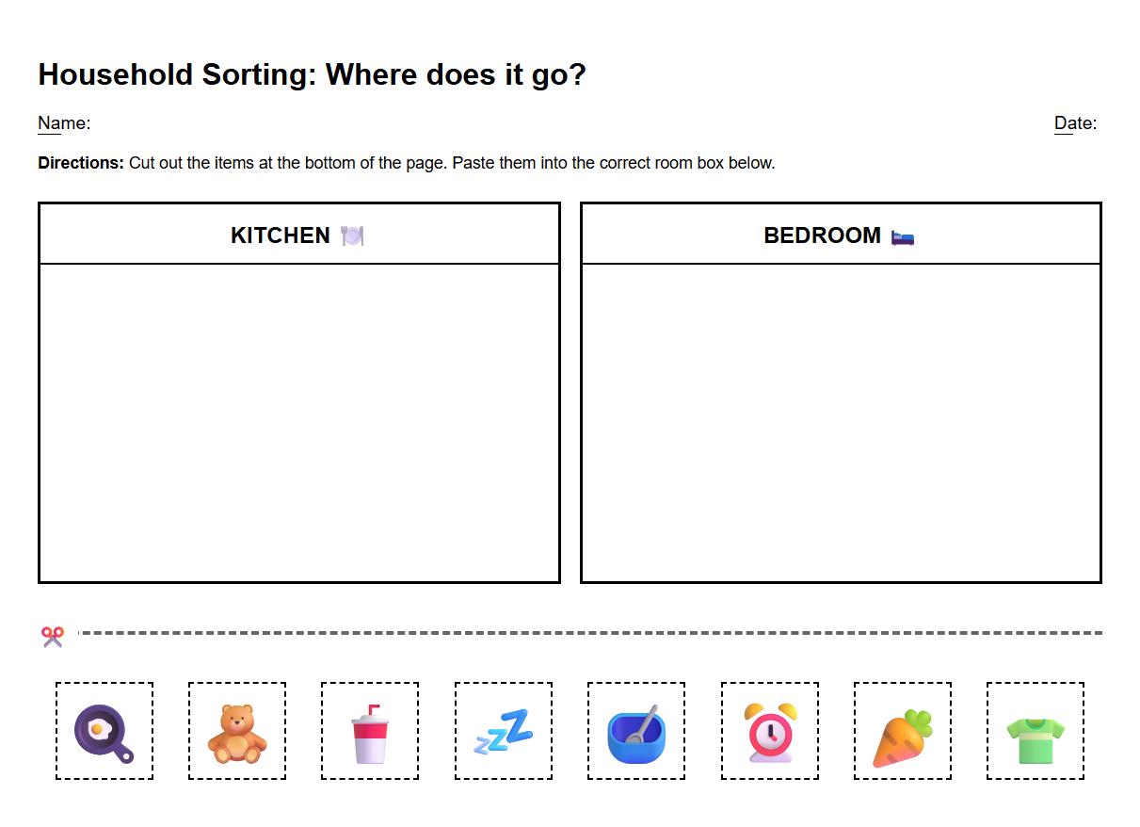Click the Name label
The image size is (1140, 827).
click(64, 123)
